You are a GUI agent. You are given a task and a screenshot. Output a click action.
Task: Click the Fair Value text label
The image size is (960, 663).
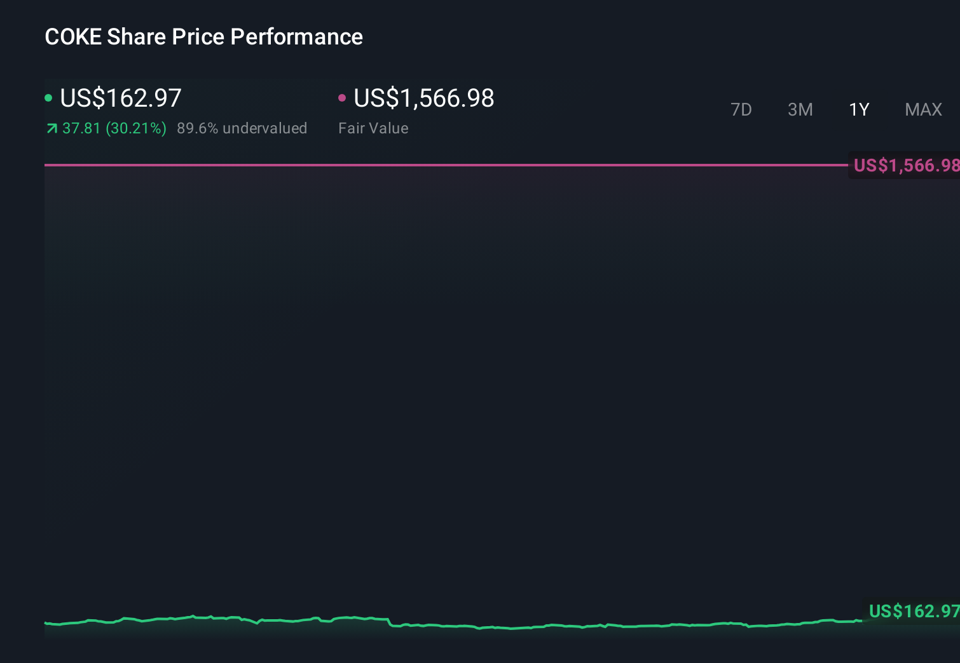click(373, 128)
